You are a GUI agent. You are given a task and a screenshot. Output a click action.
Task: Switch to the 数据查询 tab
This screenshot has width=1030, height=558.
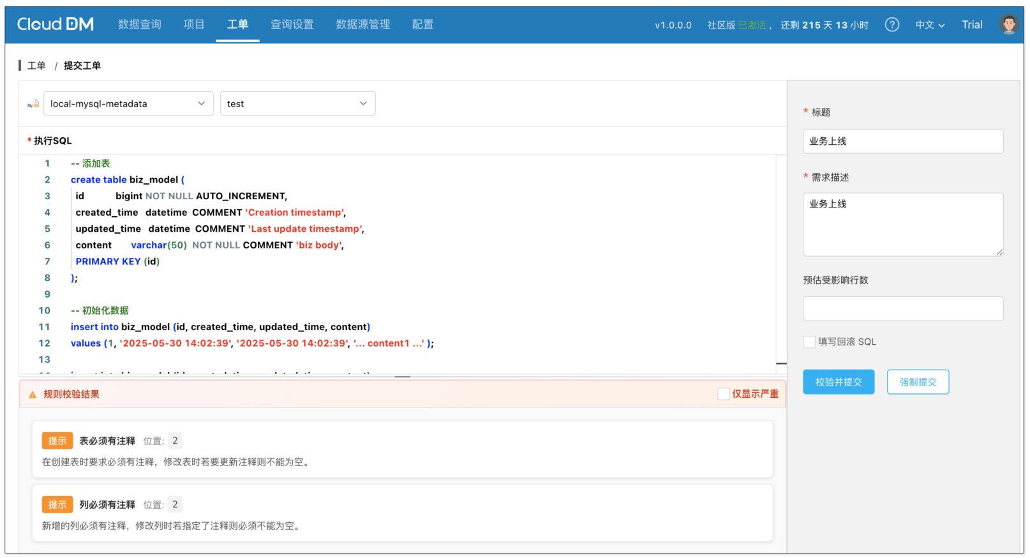pos(140,24)
